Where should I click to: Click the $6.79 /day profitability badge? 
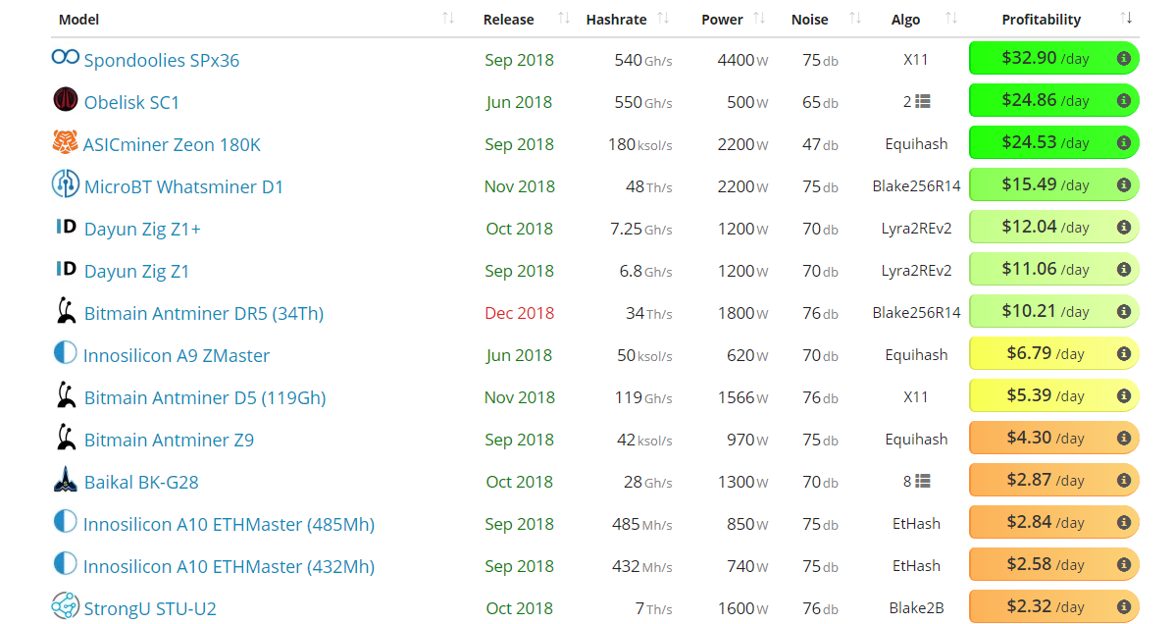click(x=1053, y=353)
